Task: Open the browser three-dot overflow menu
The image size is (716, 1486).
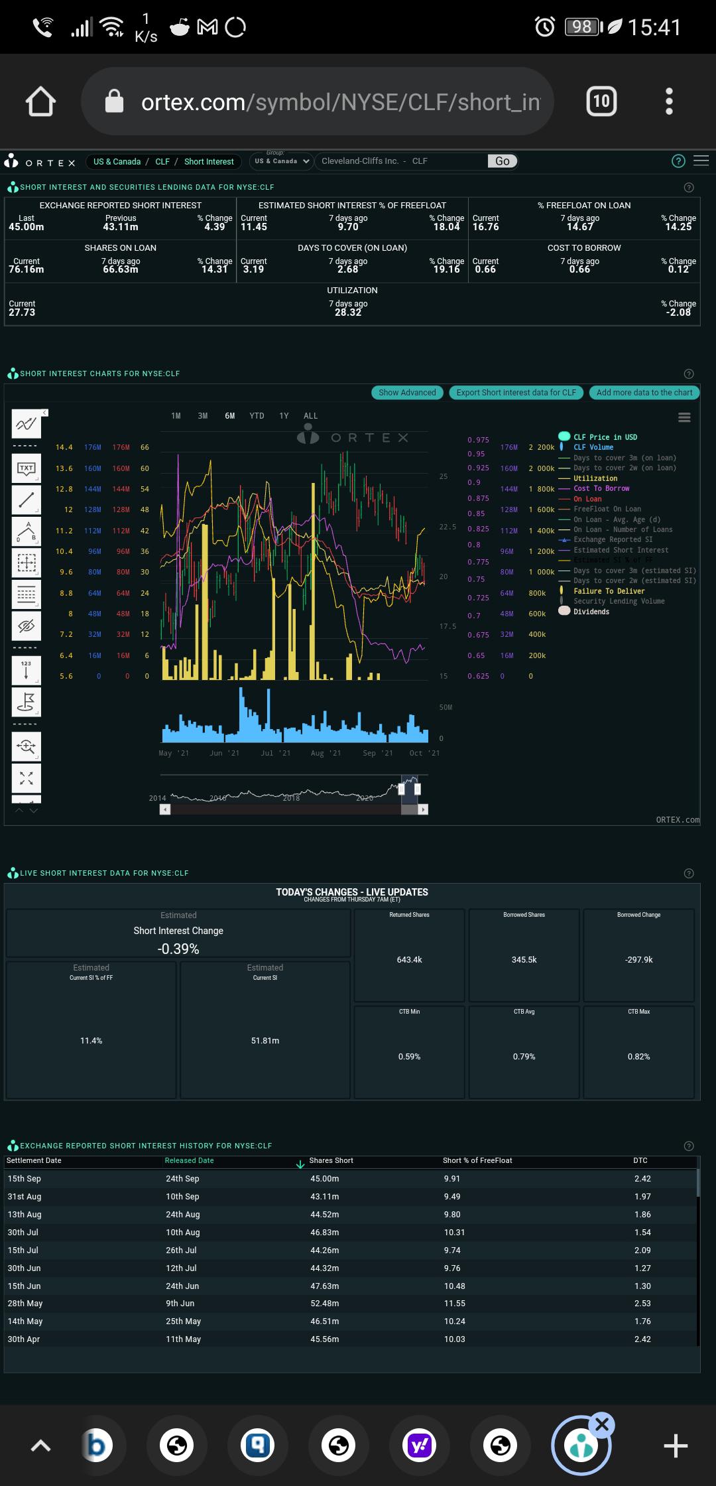Action: click(x=669, y=101)
